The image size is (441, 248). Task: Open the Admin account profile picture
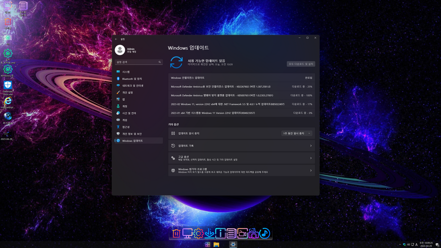pyautogui.click(x=120, y=50)
